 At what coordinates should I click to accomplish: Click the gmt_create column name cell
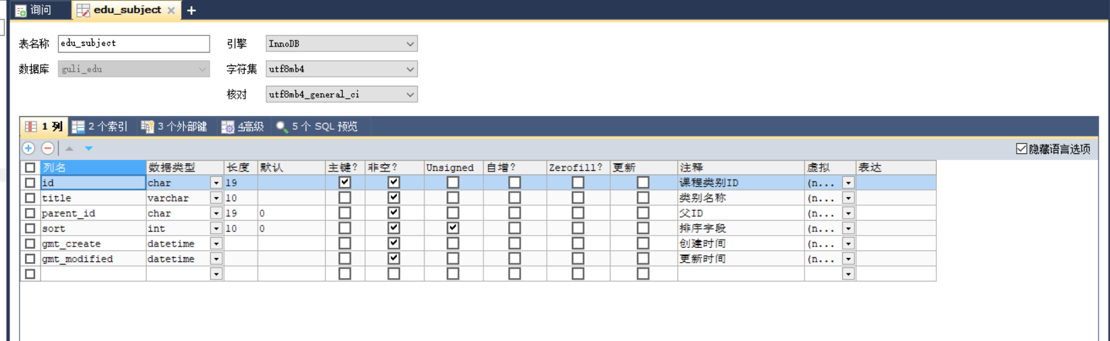93,244
